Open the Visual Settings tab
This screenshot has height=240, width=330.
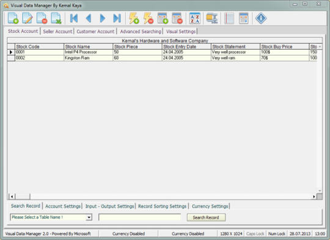181,31
